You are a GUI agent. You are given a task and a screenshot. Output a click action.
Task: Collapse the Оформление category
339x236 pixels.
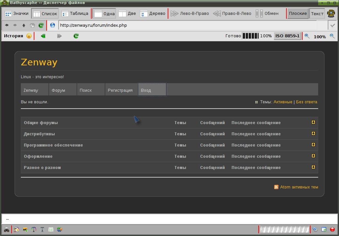point(313,156)
